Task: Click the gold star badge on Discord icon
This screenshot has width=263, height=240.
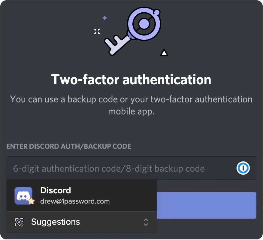Action: pyautogui.click(x=31, y=201)
